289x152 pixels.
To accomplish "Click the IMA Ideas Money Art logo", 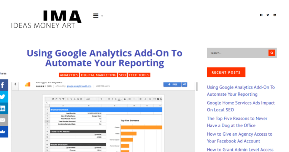I will 46,19.
